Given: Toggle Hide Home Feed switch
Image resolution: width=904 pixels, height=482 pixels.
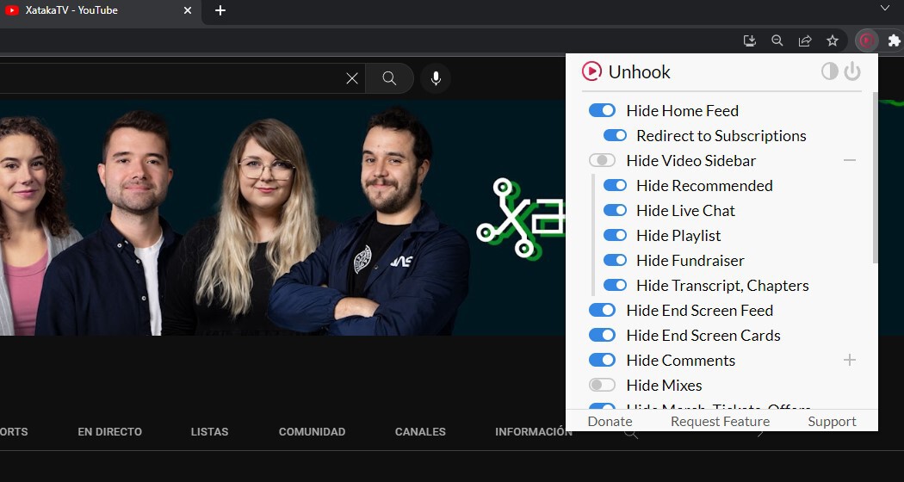Looking at the screenshot, I should (x=602, y=111).
